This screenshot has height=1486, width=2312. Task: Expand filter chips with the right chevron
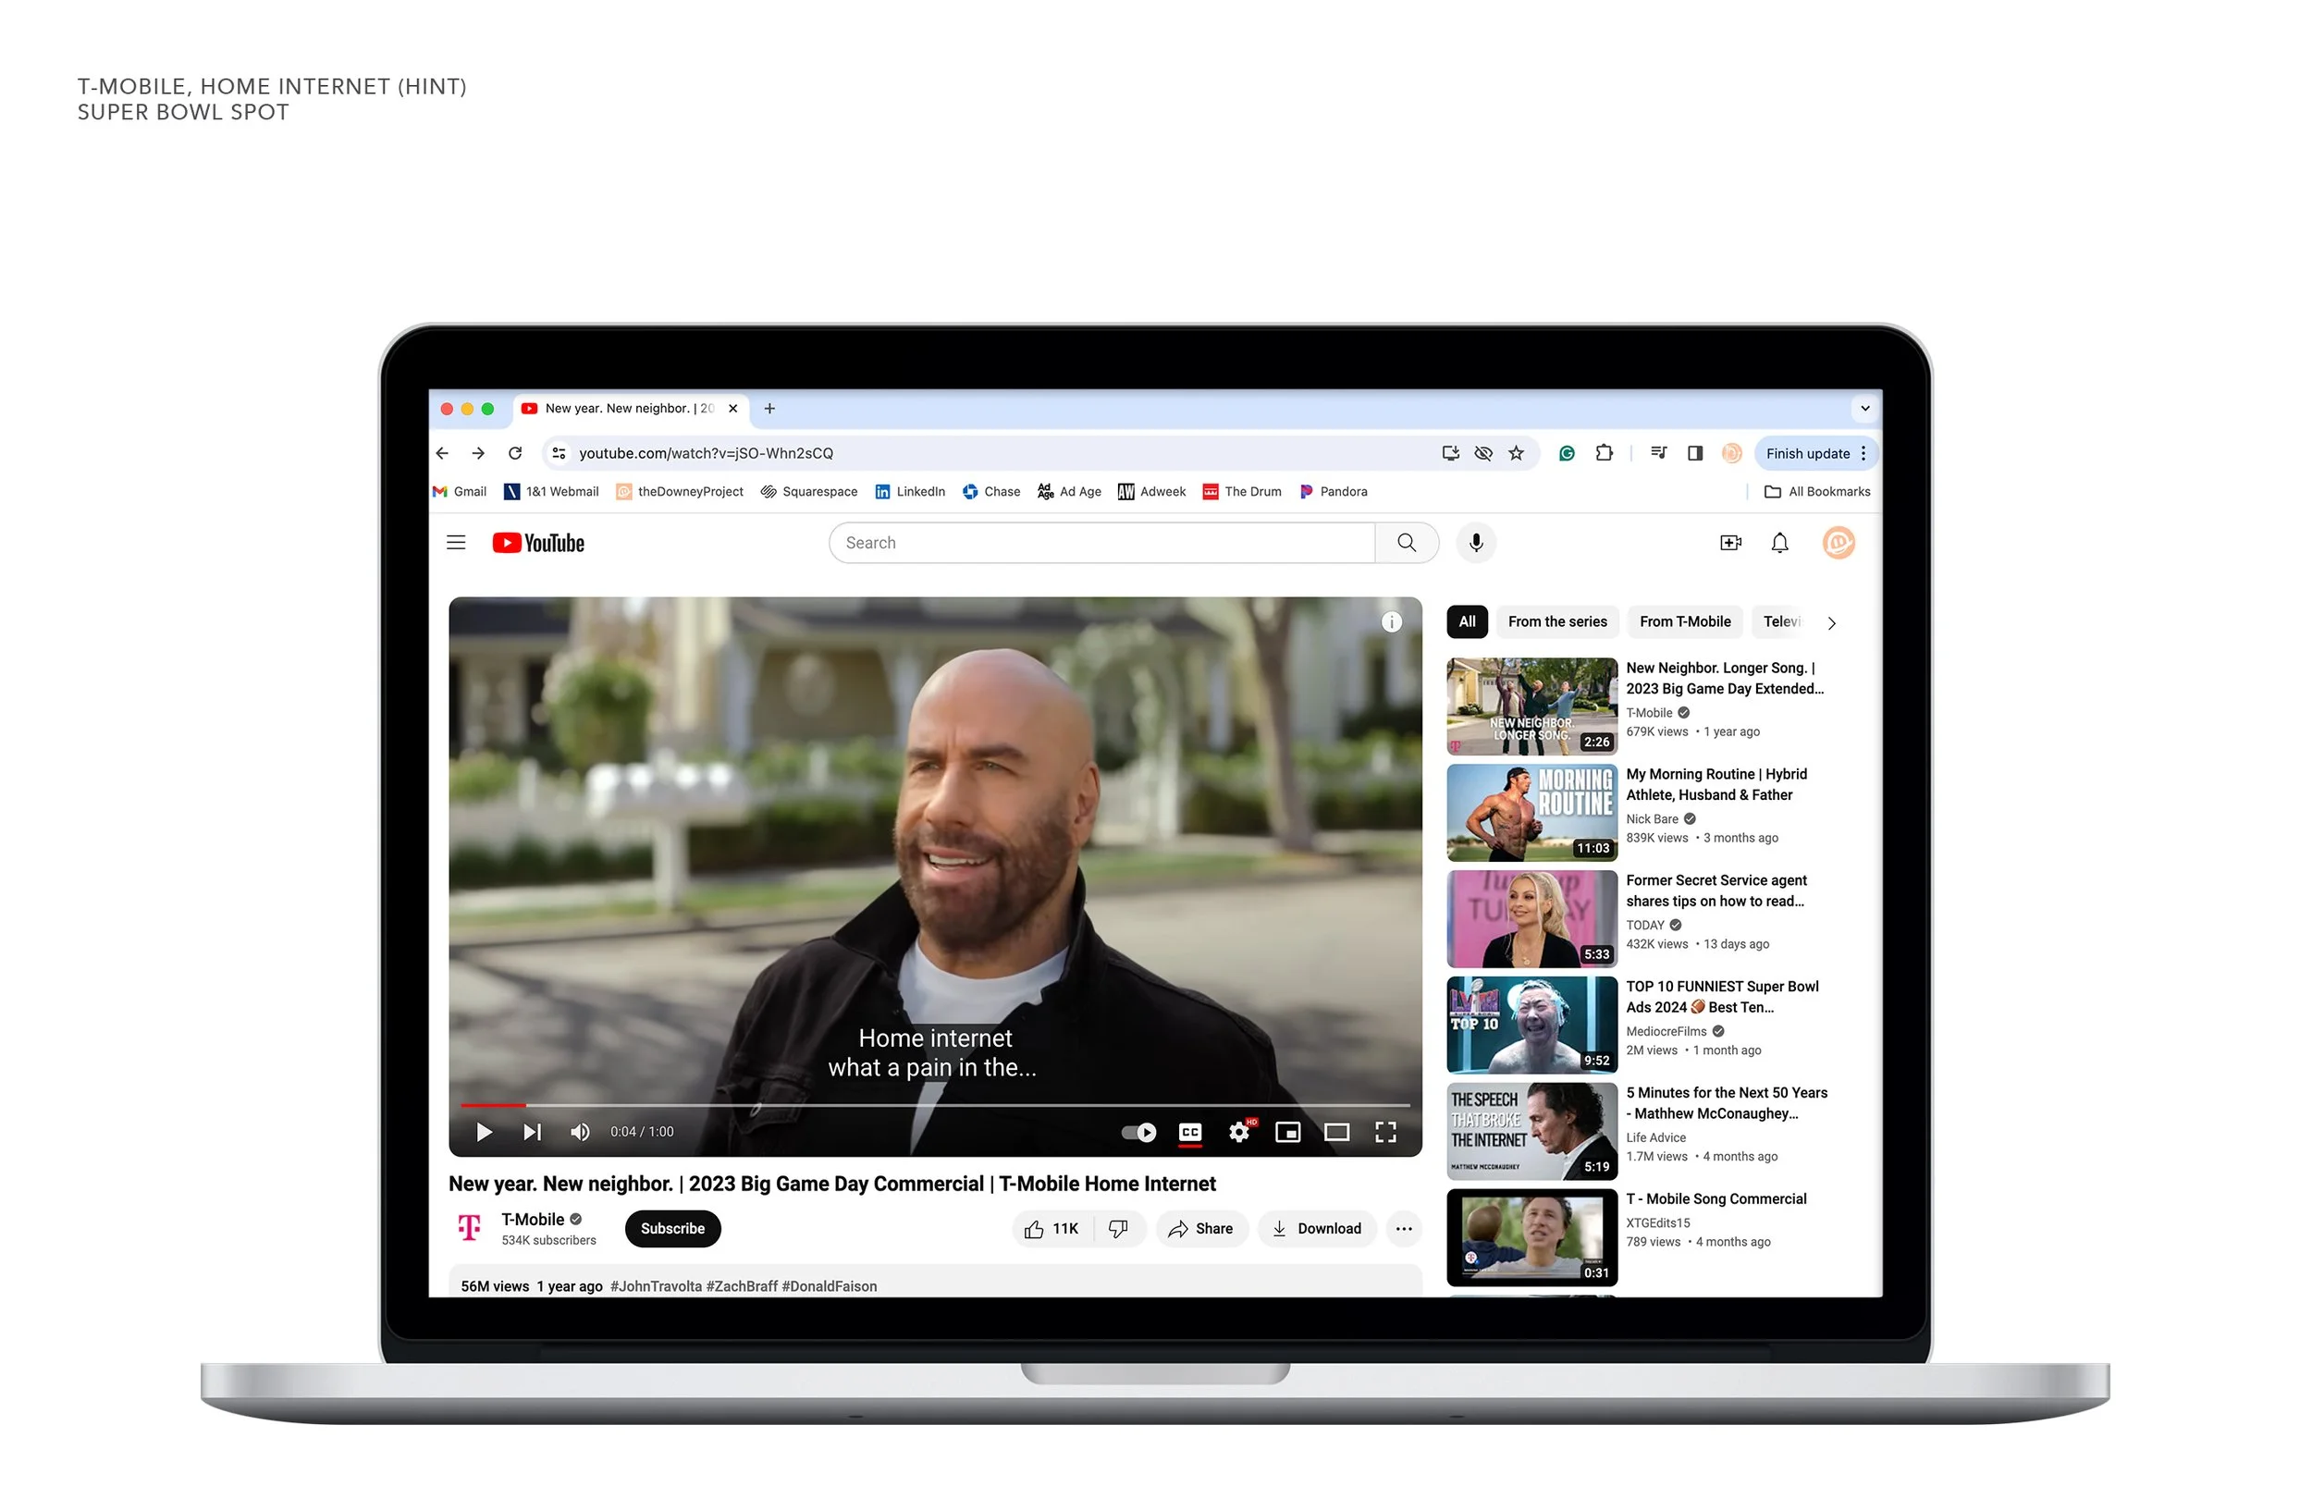(x=1831, y=623)
